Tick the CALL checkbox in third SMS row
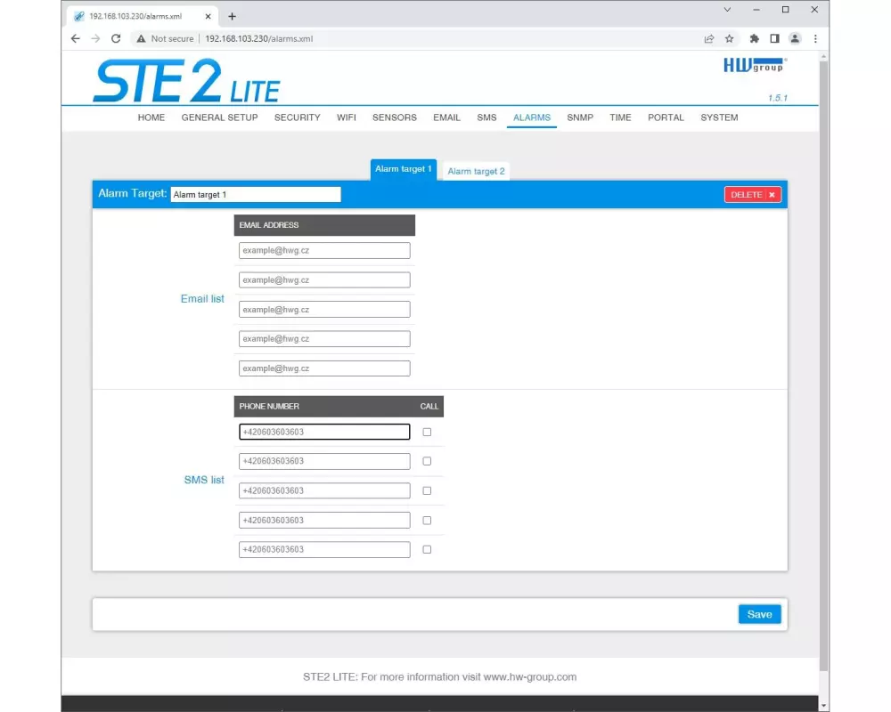 click(x=427, y=490)
